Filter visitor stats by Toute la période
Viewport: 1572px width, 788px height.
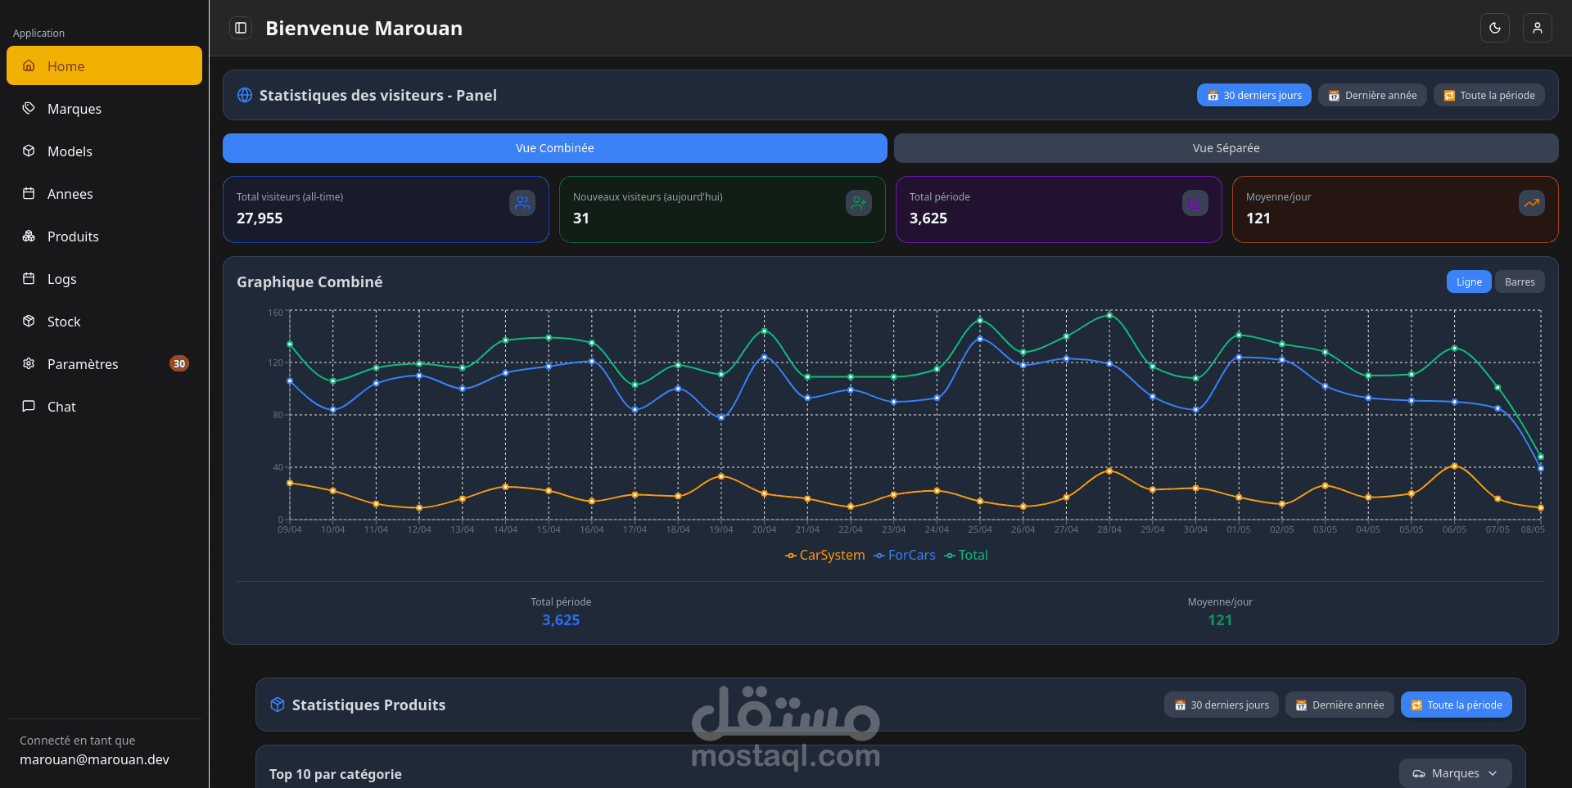pyautogui.click(x=1489, y=95)
